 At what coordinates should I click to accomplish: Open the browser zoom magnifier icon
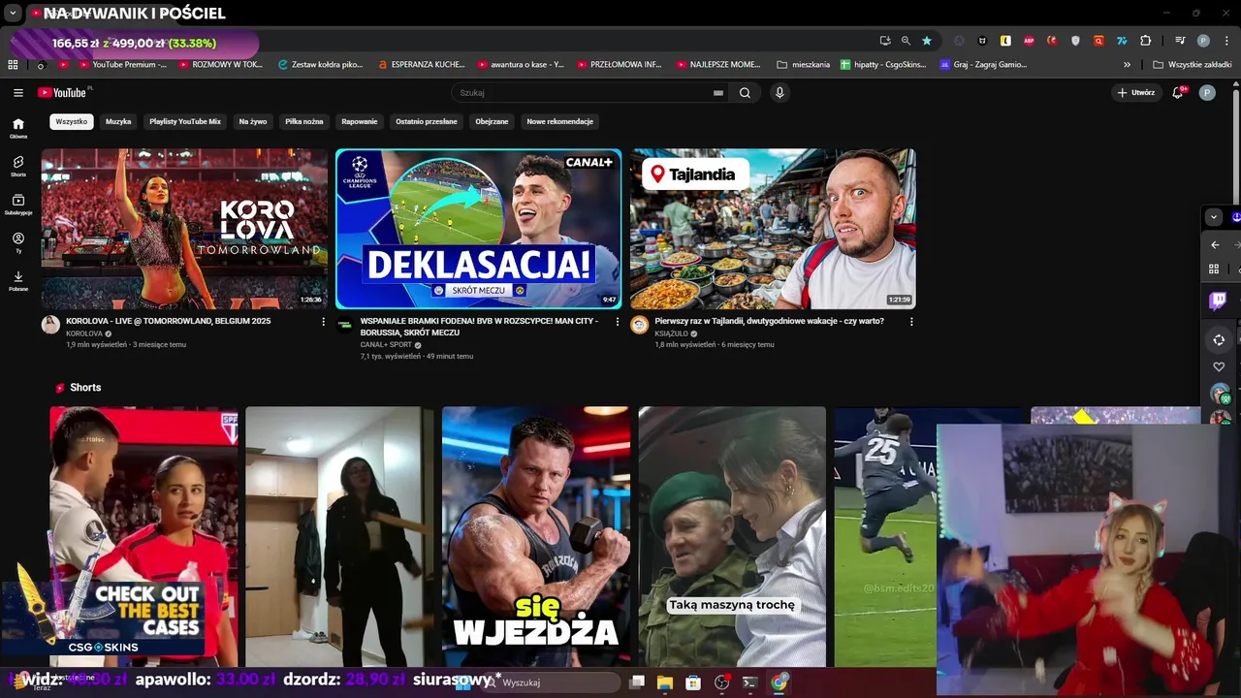point(906,41)
